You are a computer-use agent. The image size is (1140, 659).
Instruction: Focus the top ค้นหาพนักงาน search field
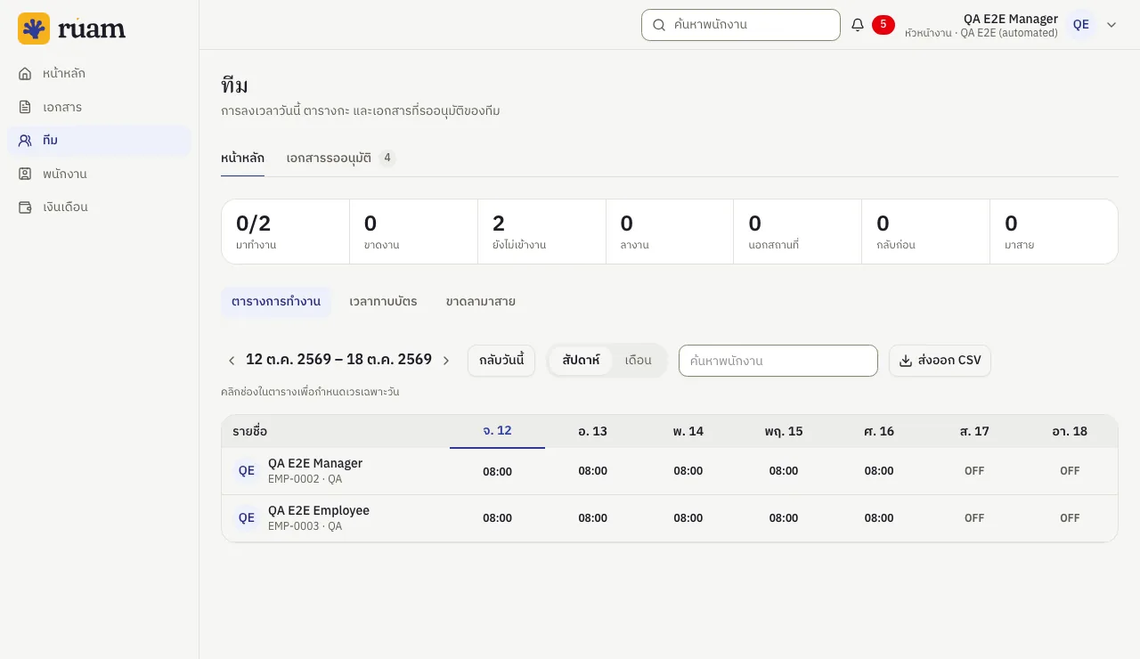[x=741, y=25]
